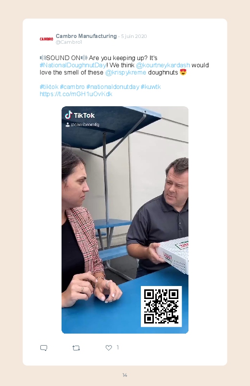Open the #kuwtk hashtag link
This screenshot has width=250, height=386.
click(150, 87)
